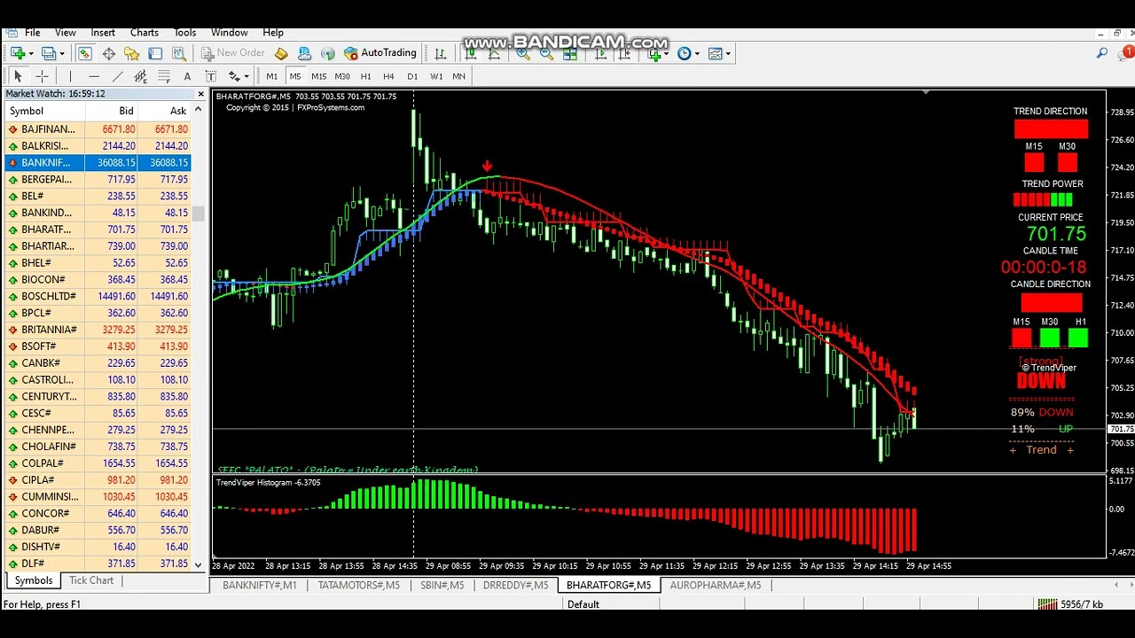
Task: Select the trendline drawing tool
Action: (117, 76)
